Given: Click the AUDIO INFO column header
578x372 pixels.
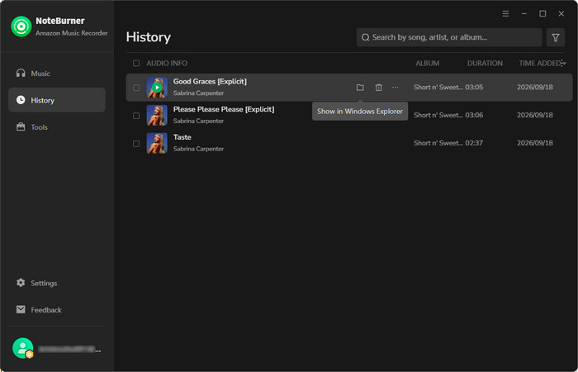Looking at the screenshot, I should pyautogui.click(x=167, y=63).
